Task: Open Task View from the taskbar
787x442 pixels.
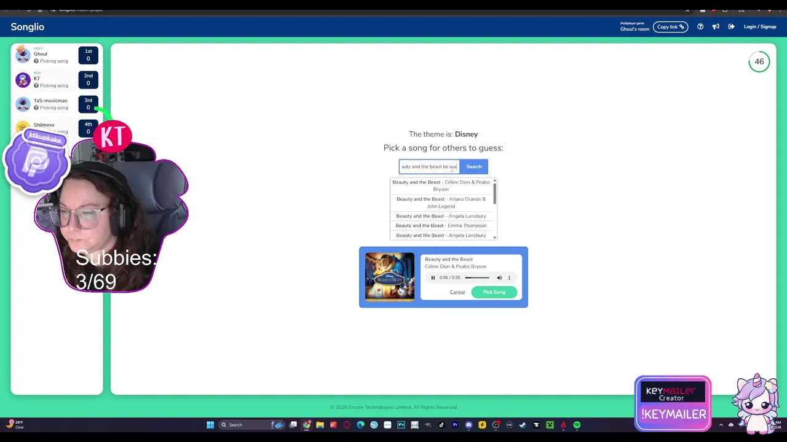Action: 293,425
